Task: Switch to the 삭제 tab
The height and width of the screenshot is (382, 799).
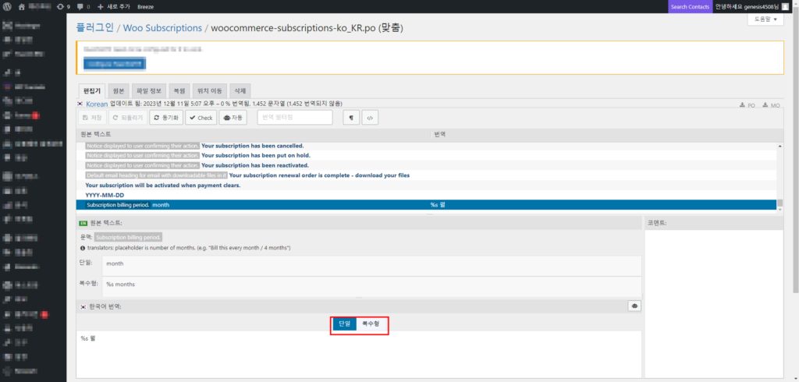Action: click(x=240, y=90)
